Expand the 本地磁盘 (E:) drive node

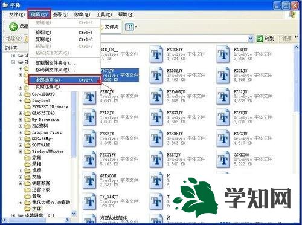tap(13, 215)
